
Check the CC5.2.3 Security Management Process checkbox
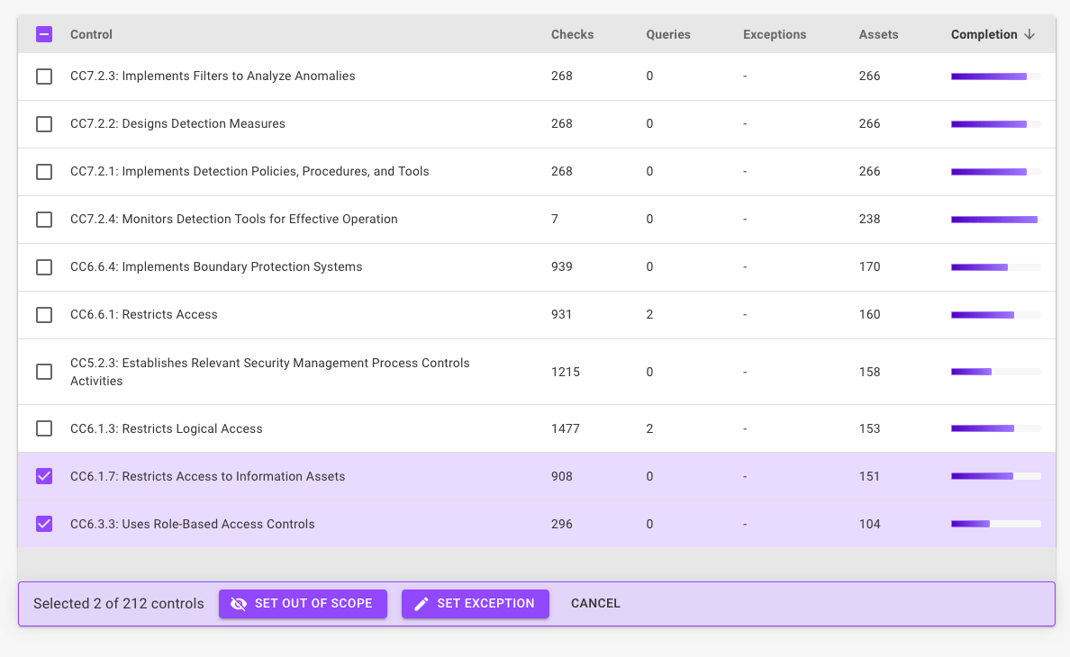tap(44, 372)
